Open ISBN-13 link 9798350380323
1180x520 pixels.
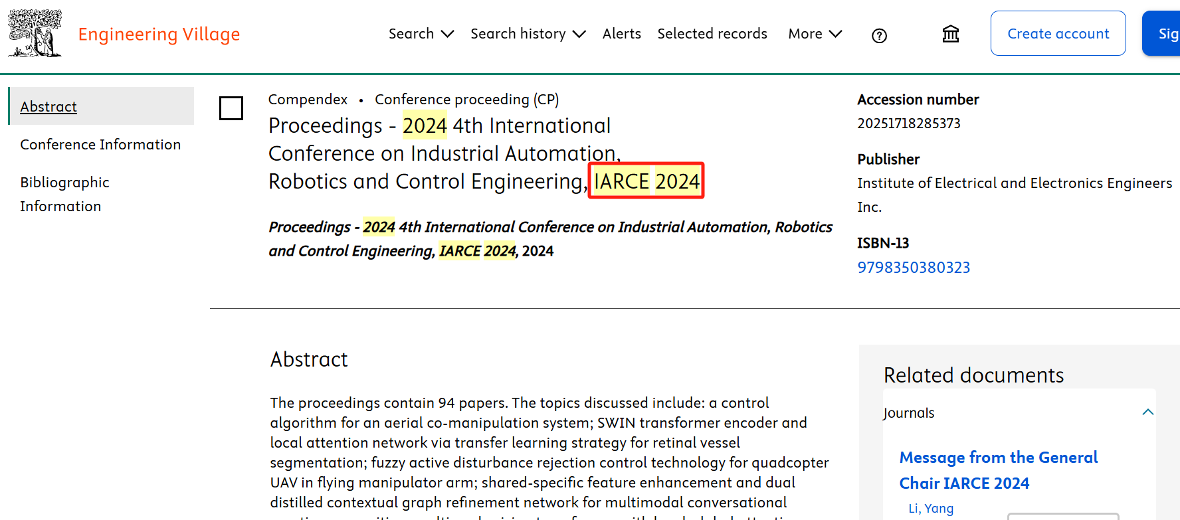pos(914,268)
